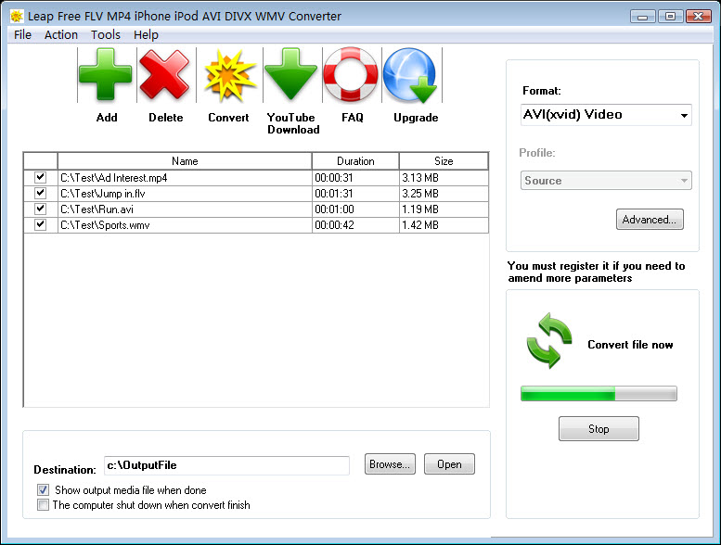Enable computer shut down when convert finish

click(43, 505)
